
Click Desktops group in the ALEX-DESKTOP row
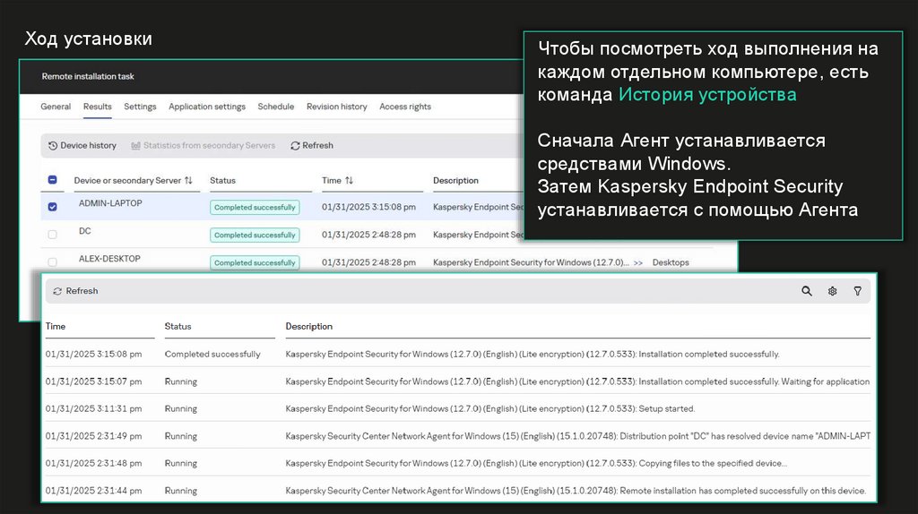pyautogui.click(x=671, y=262)
